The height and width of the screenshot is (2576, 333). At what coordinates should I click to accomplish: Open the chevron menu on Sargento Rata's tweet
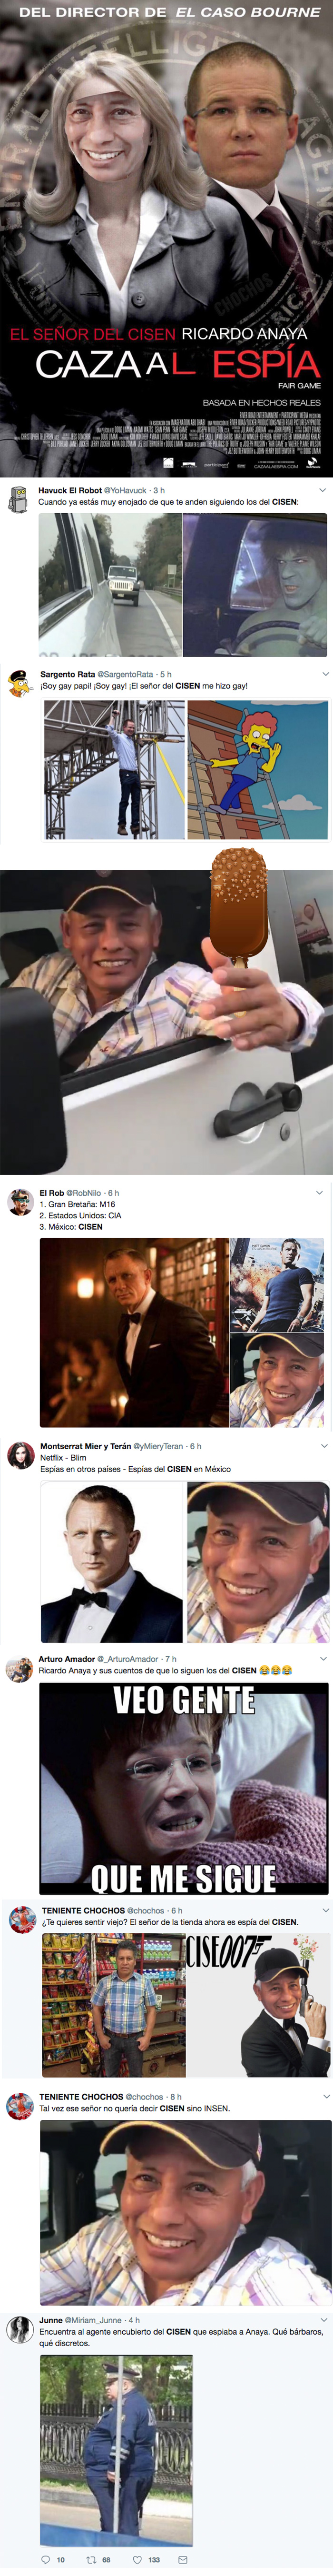click(323, 674)
